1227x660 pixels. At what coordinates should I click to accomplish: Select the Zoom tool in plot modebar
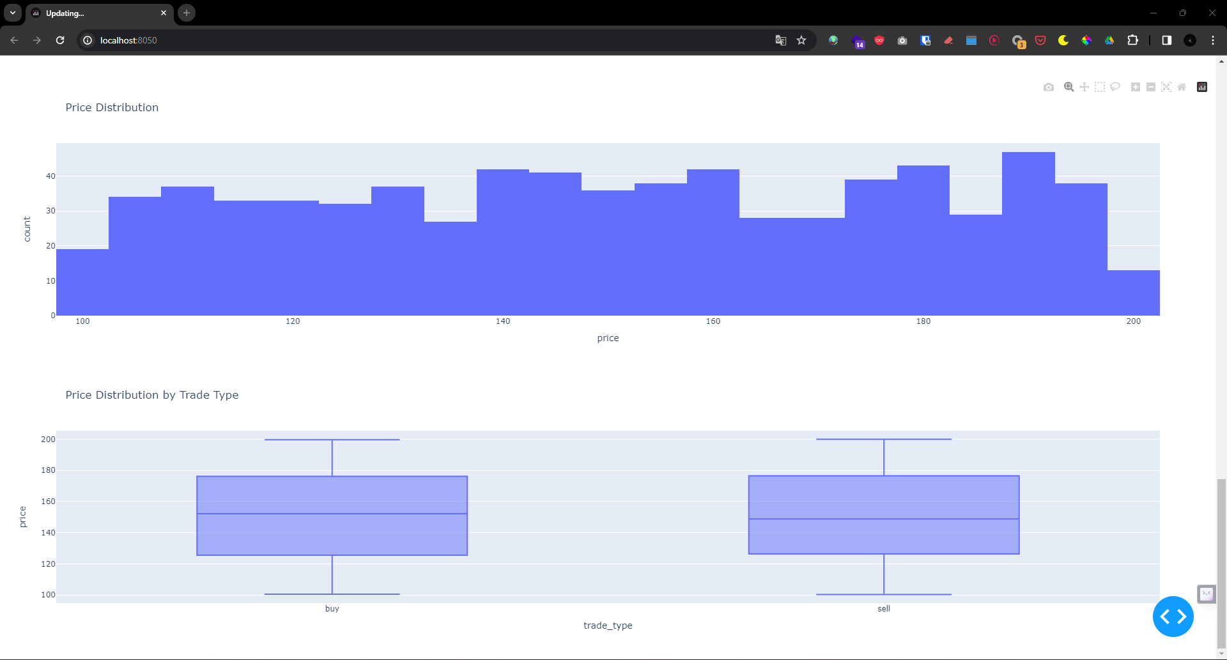click(1069, 87)
